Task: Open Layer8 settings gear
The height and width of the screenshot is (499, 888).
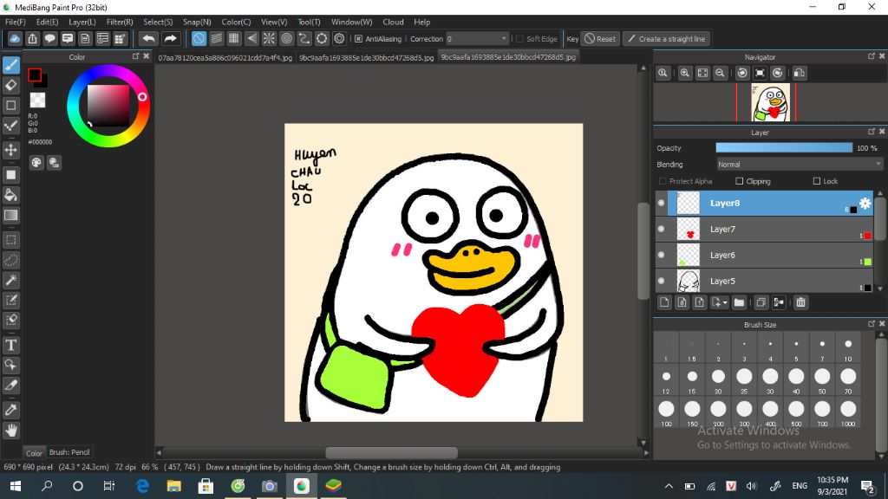Action: [865, 203]
